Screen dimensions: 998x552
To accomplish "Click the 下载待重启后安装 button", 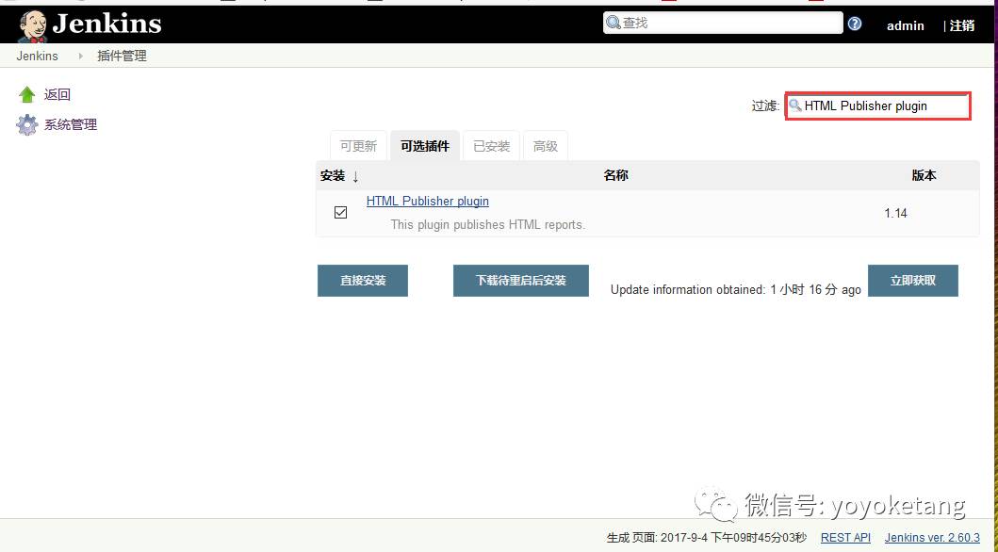I will pyautogui.click(x=520, y=281).
